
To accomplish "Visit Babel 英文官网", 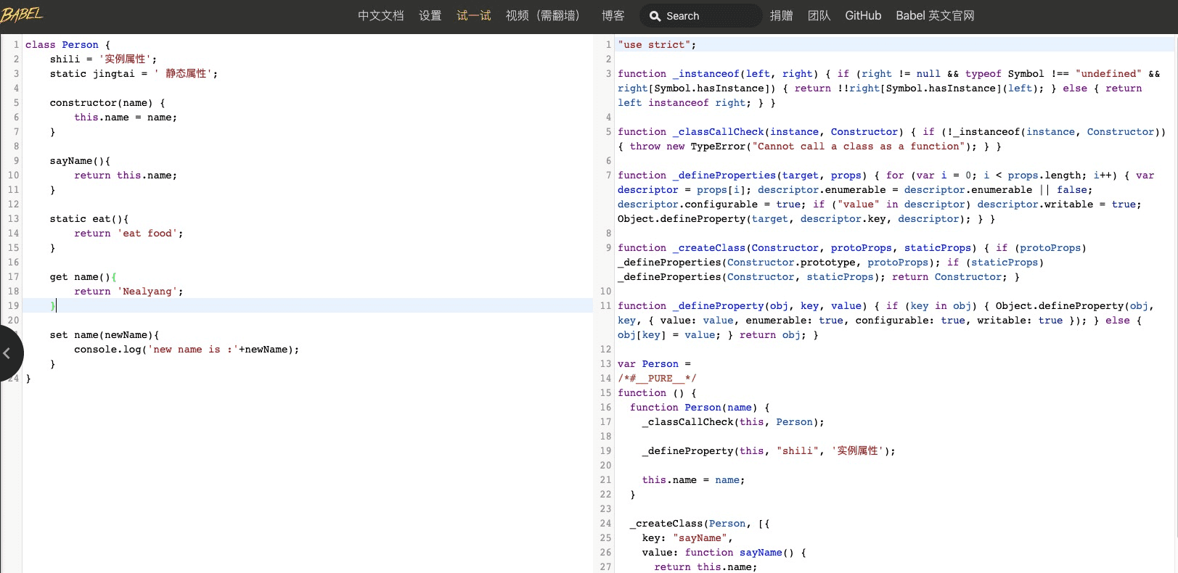I will point(935,15).
